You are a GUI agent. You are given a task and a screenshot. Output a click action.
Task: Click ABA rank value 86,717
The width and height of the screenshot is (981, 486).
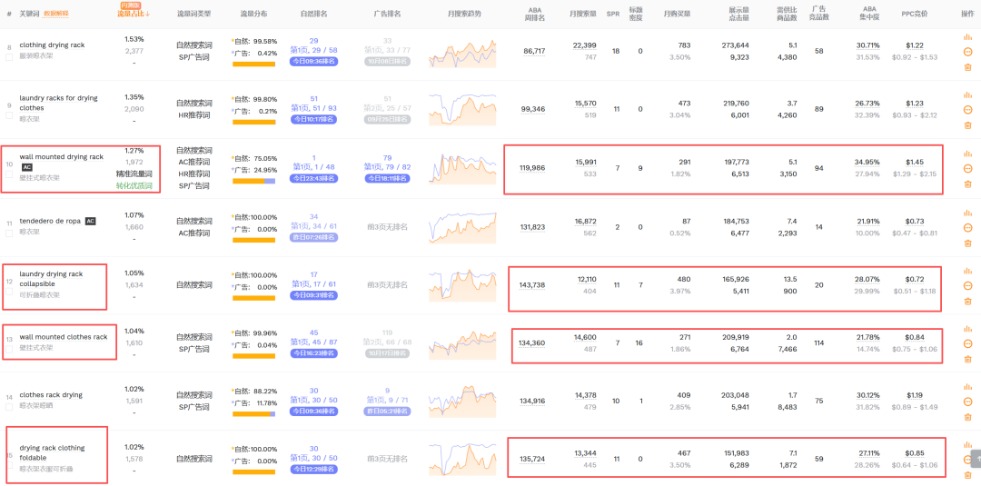(x=534, y=51)
